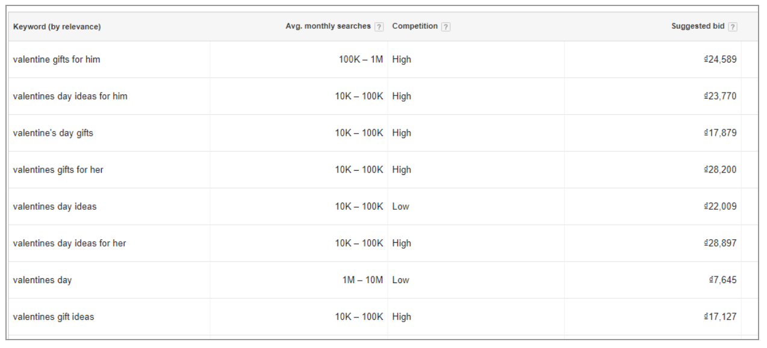This screenshot has width=767, height=348.
Task: Click the 'valentines day ideas' keyword row
Action: pyautogui.click(x=55, y=206)
